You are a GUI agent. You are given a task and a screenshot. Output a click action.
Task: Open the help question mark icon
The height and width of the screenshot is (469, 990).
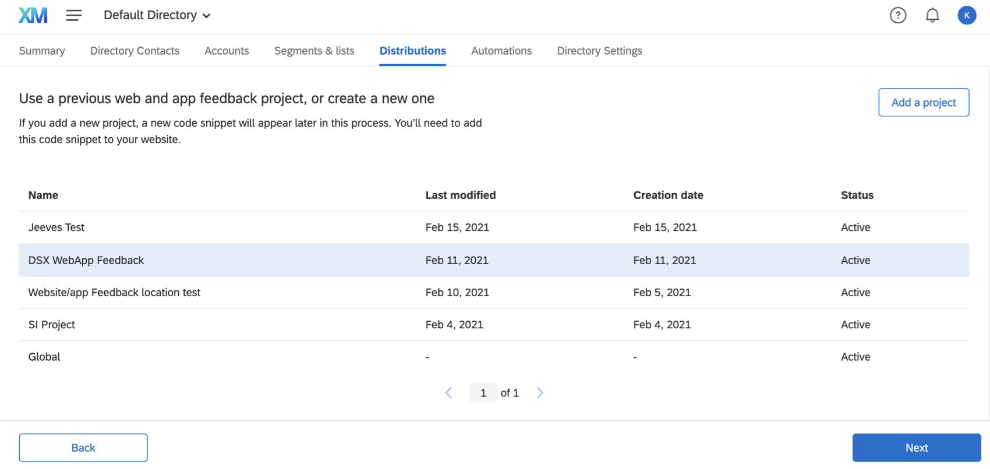897,15
